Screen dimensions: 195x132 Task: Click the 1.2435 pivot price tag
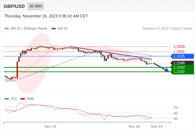click(182, 56)
